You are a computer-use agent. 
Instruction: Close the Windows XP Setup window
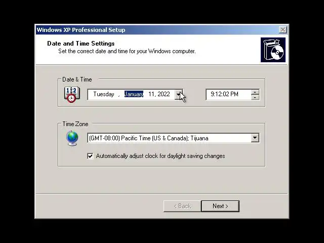[x=282, y=30]
